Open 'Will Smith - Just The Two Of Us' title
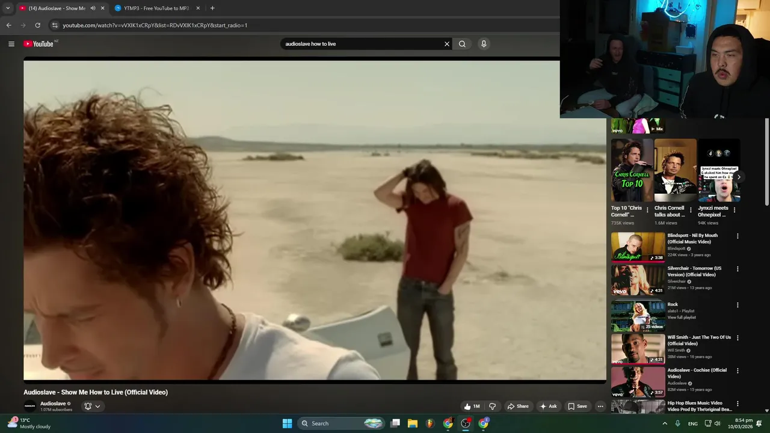 (699, 340)
